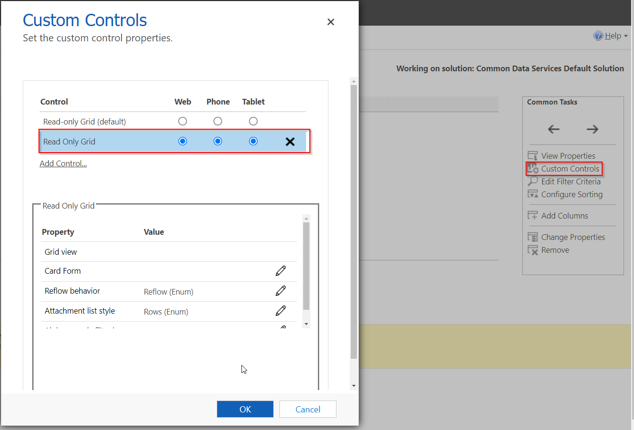
Task: Select Tablet radio for Read-only Grid (default)
Action: [x=253, y=122]
